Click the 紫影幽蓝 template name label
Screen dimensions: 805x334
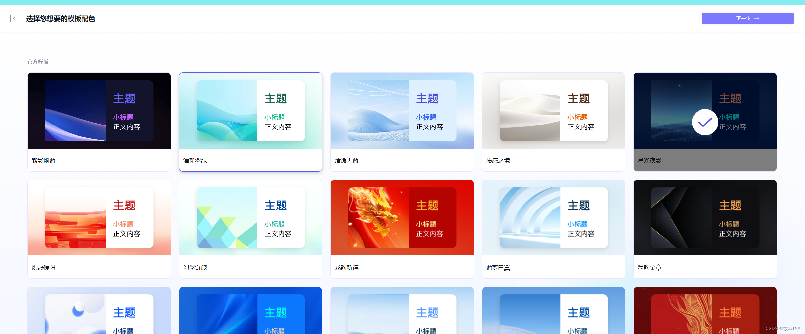tap(44, 161)
